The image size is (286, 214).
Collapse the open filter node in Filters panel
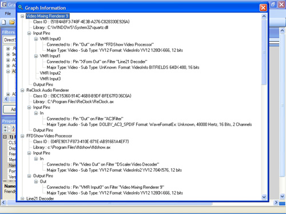point(8,71)
